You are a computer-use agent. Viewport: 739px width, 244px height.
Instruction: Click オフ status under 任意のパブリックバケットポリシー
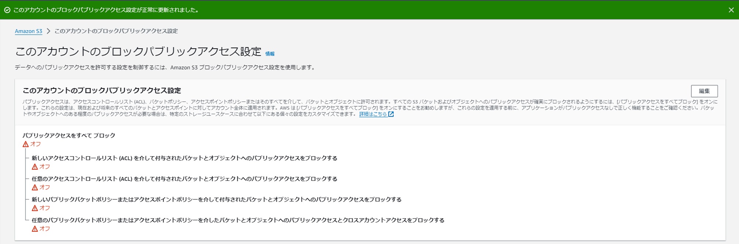point(45,229)
